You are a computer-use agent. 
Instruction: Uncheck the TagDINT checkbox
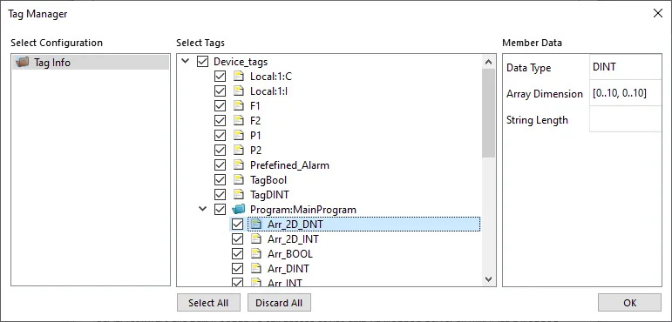pyautogui.click(x=220, y=195)
